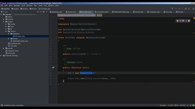Click the Search Everywhere magnifier icon
The image size is (195, 109).
[193, 9]
